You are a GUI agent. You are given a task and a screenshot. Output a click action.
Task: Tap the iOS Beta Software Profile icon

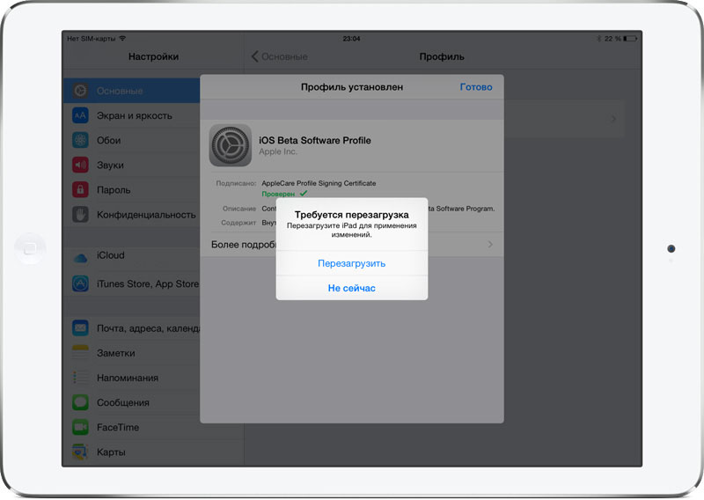tap(231, 145)
